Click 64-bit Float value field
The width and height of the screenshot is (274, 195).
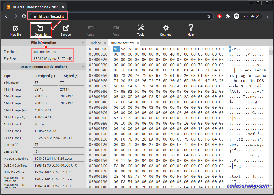[58, 138]
